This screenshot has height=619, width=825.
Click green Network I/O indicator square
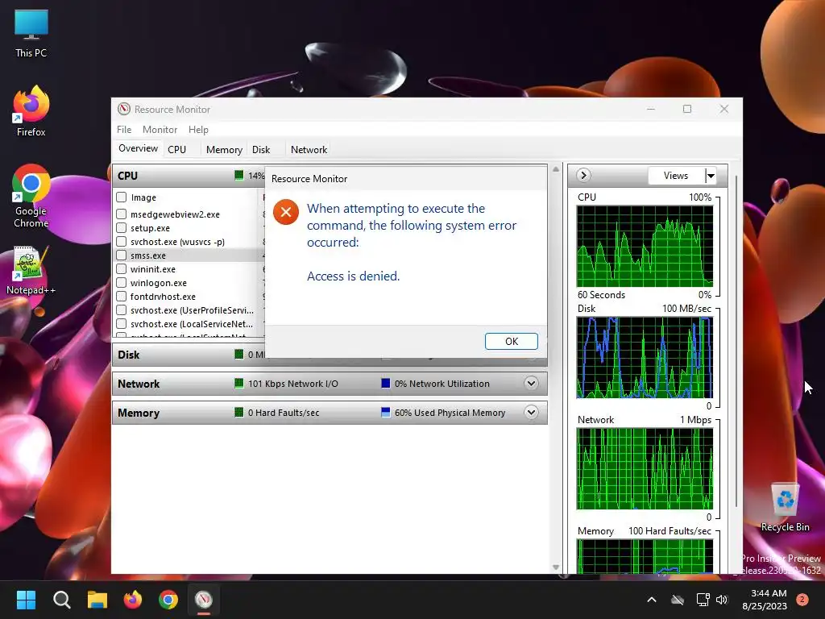tap(238, 383)
